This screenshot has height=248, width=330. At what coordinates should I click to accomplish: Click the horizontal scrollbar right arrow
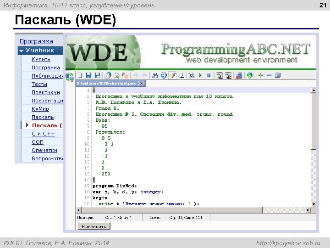pos(308,210)
